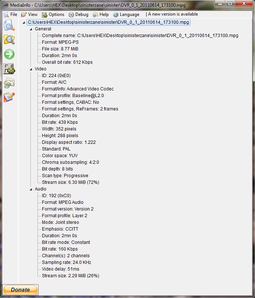The height and width of the screenshot is (298, 255).
Task: Select 'Display aspect ratio: 1.222' row
Action: [x=69, y=142]
